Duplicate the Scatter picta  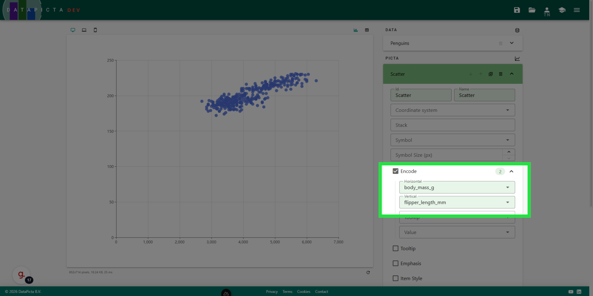[490, 74]
